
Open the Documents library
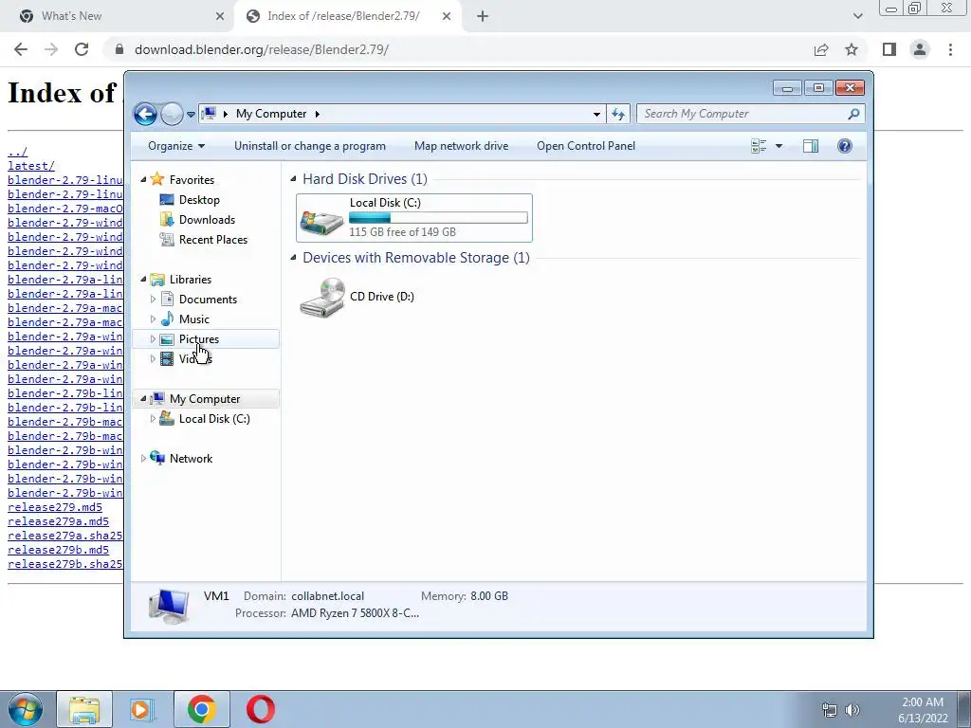pyautogui.click(x=208, y=300)
